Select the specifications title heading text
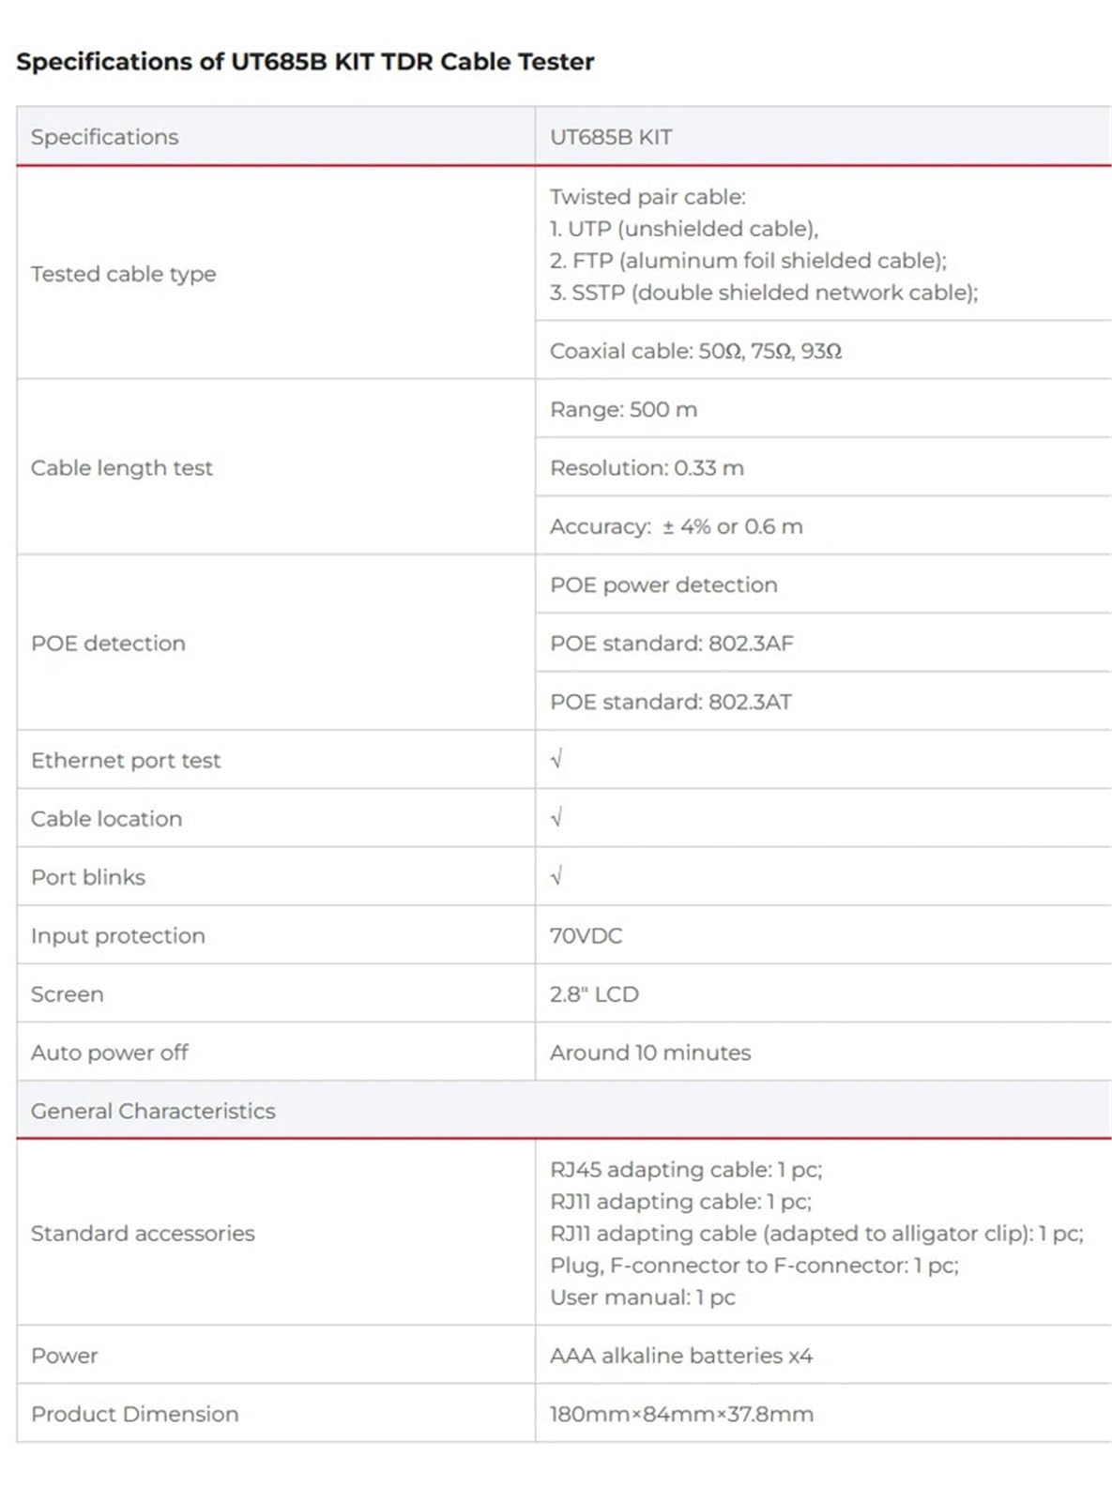This screenshot has width=1112, height=1501. [x=305, y=62]
